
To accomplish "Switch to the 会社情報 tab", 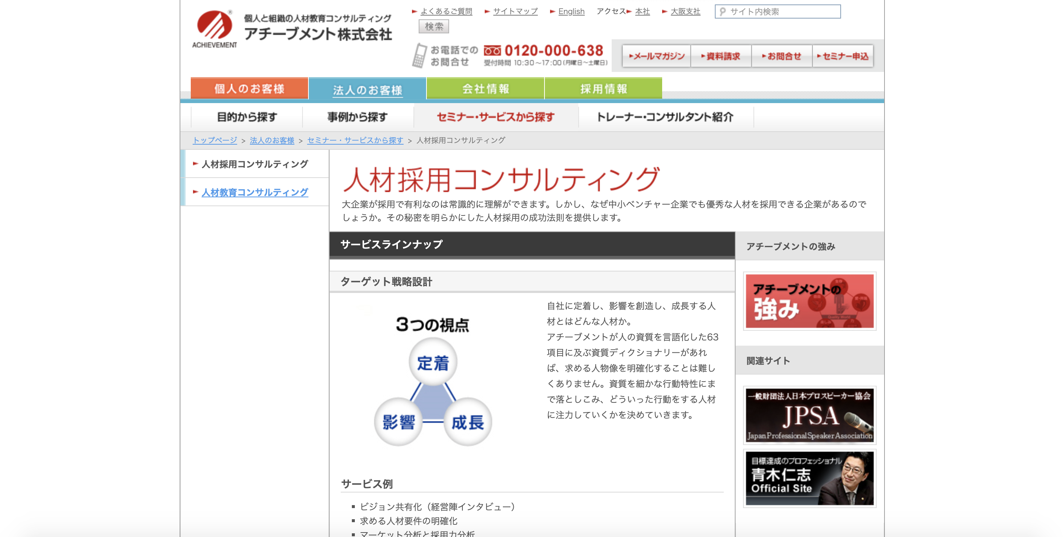I will 485,88.
